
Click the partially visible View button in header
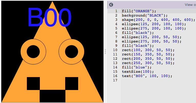pyautogui.click(x=190, y=5)
